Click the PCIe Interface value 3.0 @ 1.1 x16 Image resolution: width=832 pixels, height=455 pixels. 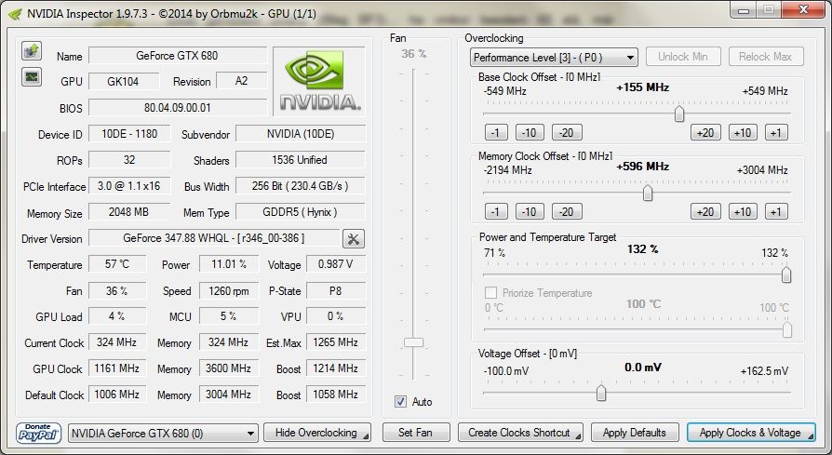[x=129, y=186]
